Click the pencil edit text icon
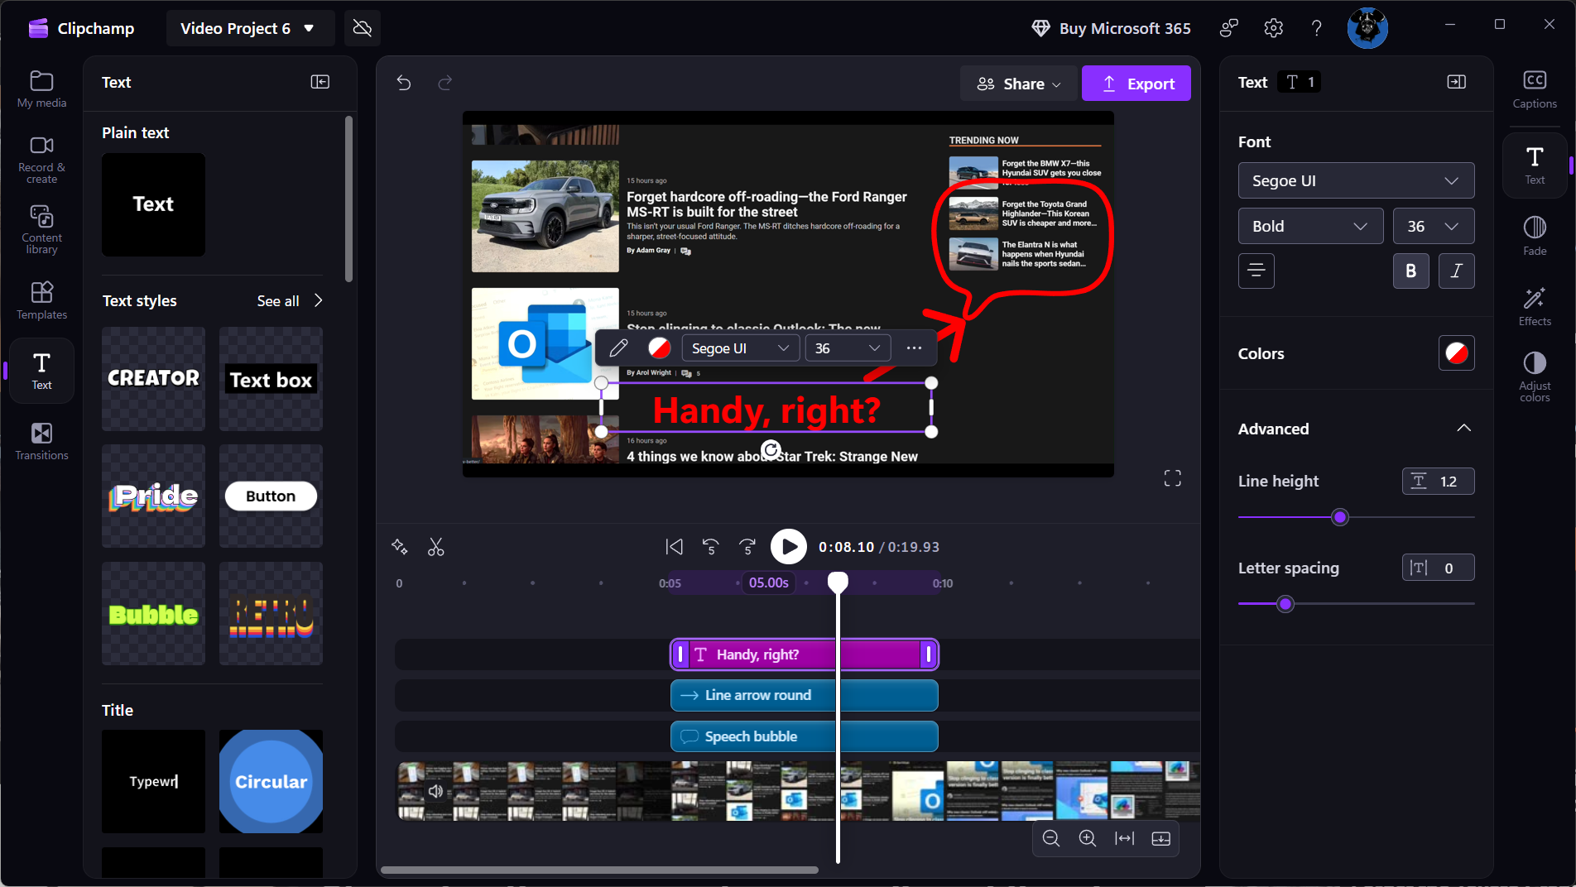1576x887 pixels. pos(618,348)
